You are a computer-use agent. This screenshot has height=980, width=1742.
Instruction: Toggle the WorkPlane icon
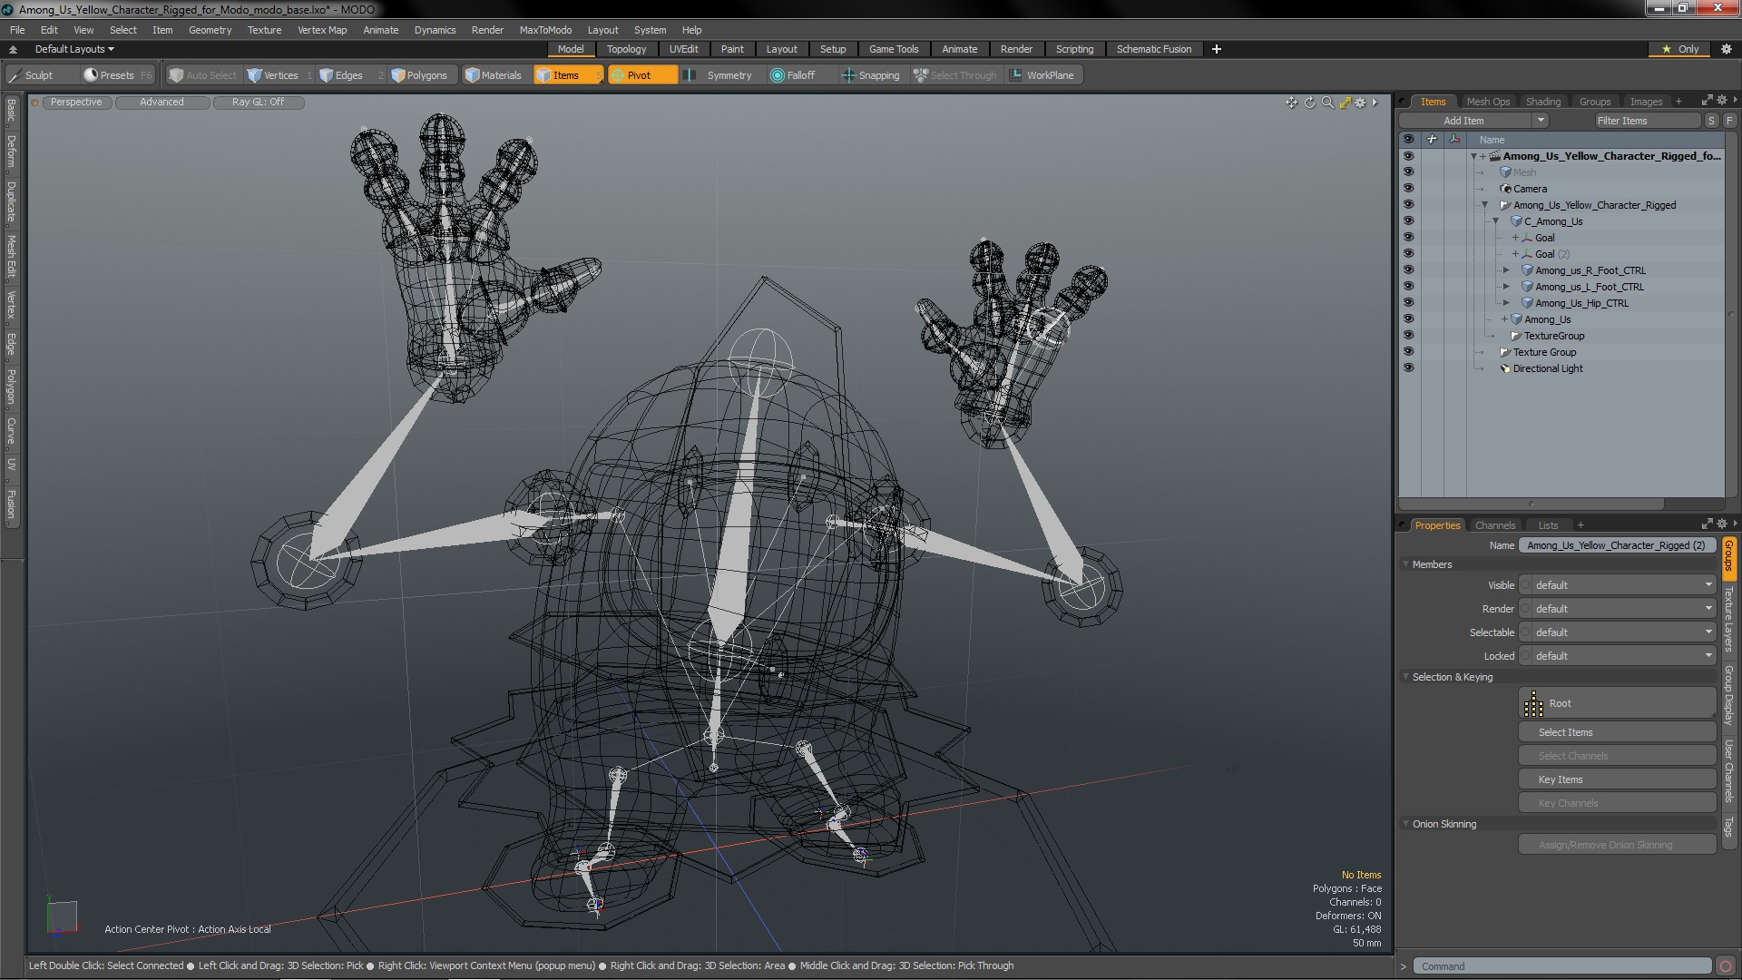(1016, 74)
